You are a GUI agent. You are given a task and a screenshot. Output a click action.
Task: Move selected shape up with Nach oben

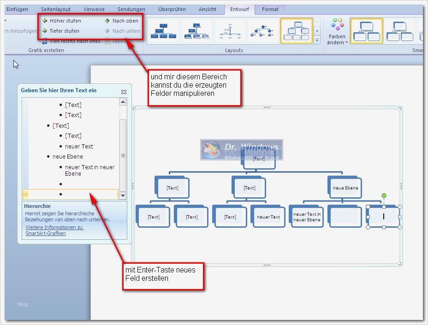pyautogui.click(x=121, y=21)
